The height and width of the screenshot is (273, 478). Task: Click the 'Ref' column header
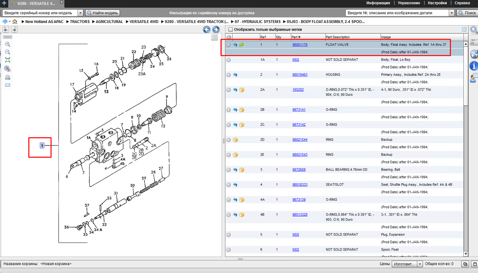click(267, 37)
